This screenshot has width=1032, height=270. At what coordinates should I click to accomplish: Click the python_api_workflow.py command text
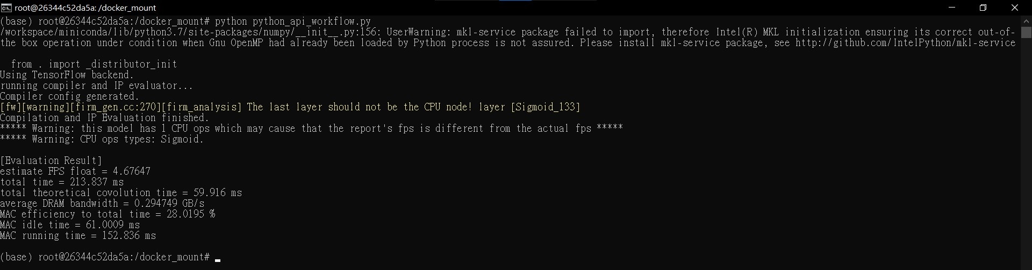pos(312,21)
